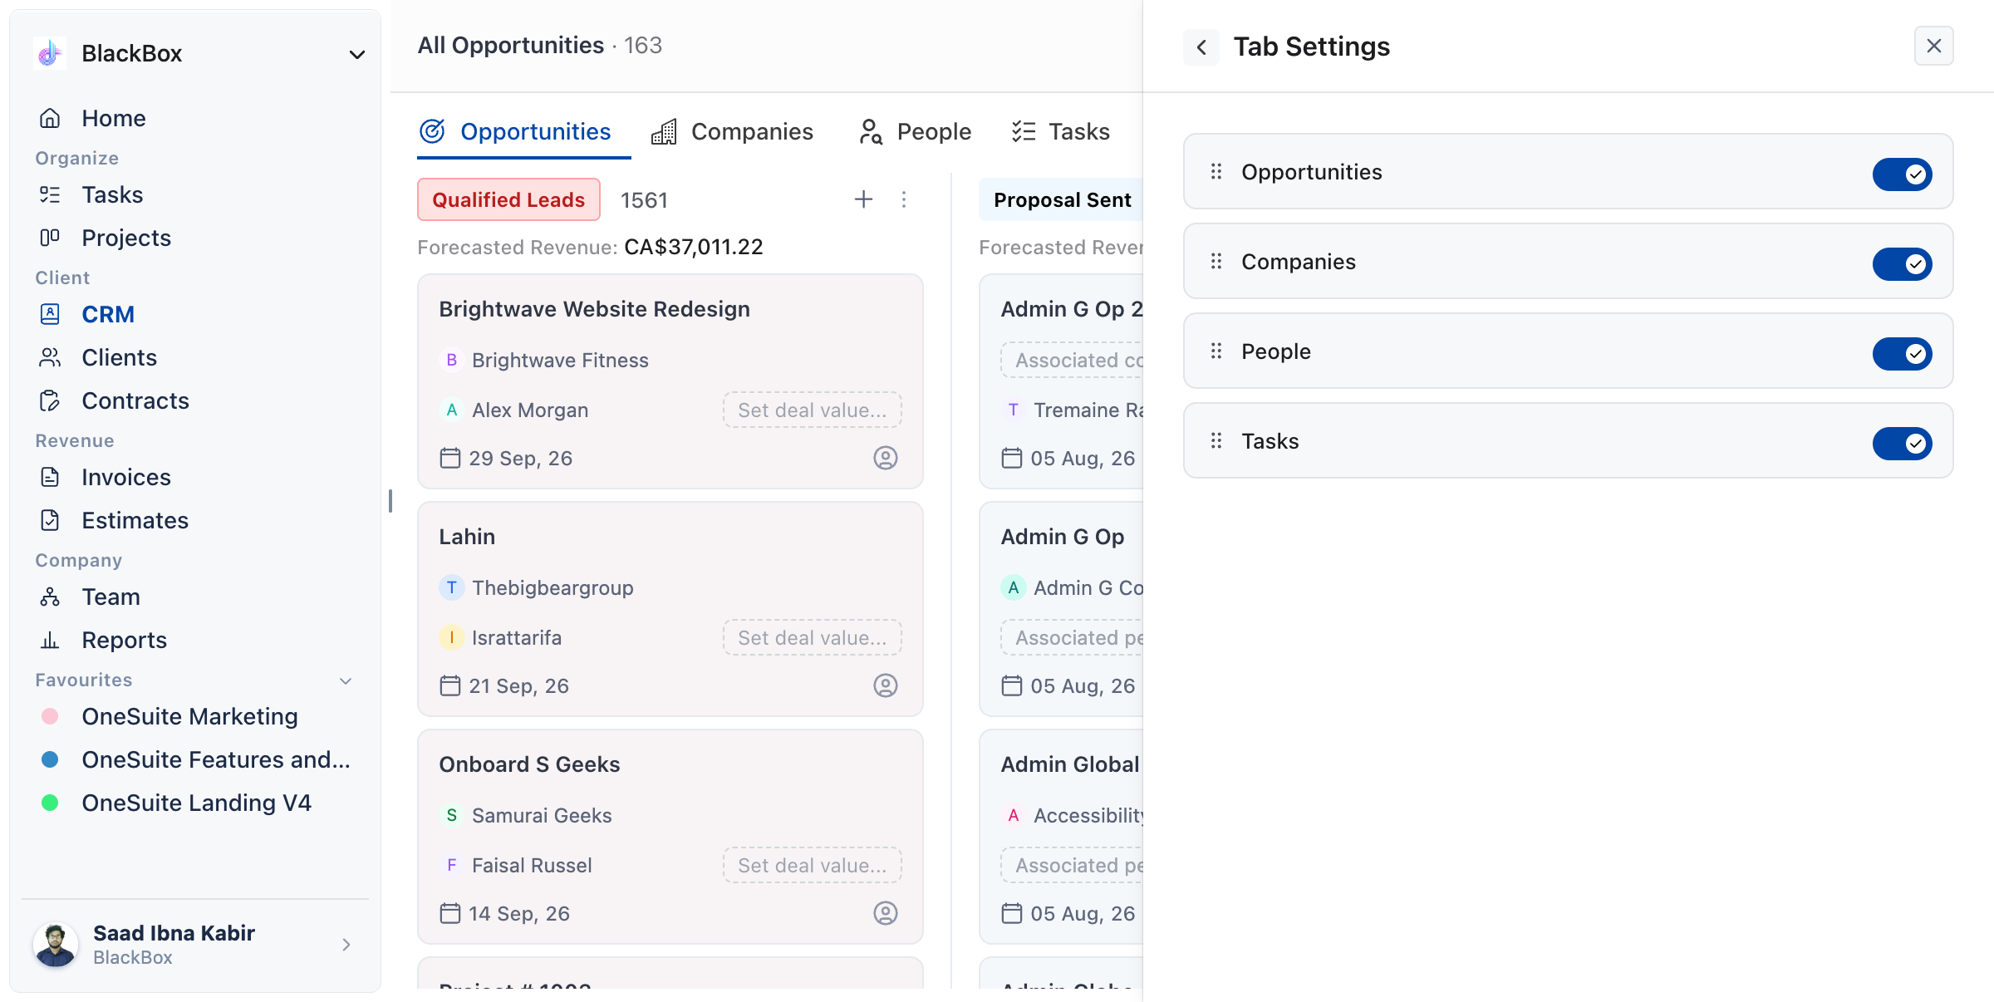
Task: Click the BlackBox workspace logo
Action: pos(50,53)
